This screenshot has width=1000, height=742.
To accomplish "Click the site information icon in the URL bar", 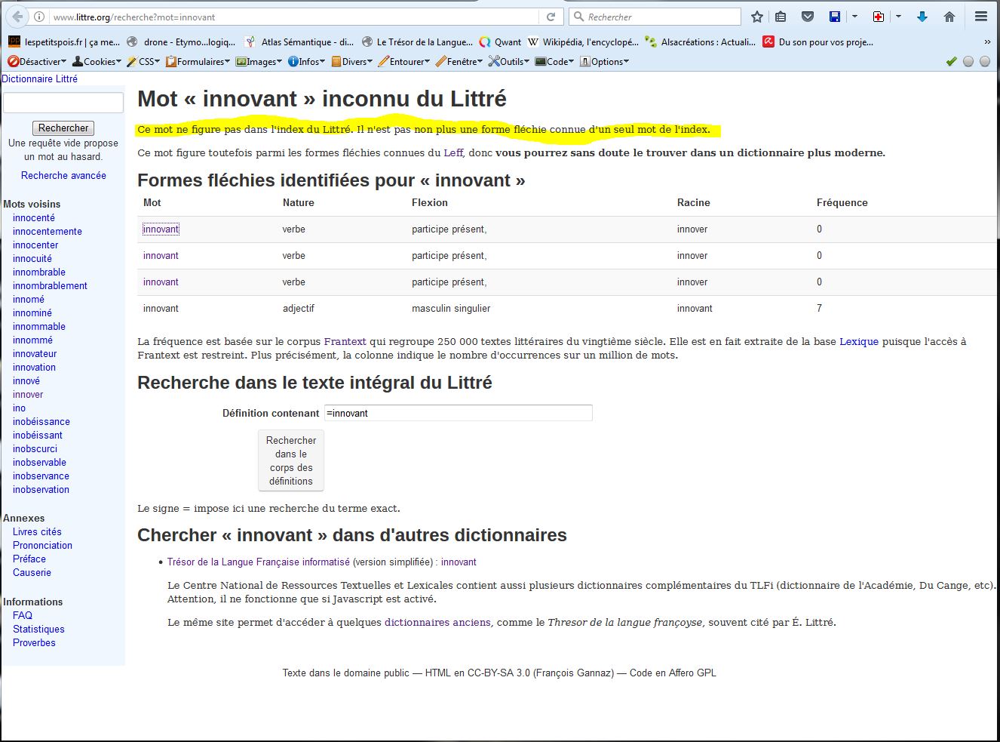I will click(x=40, y=17).
